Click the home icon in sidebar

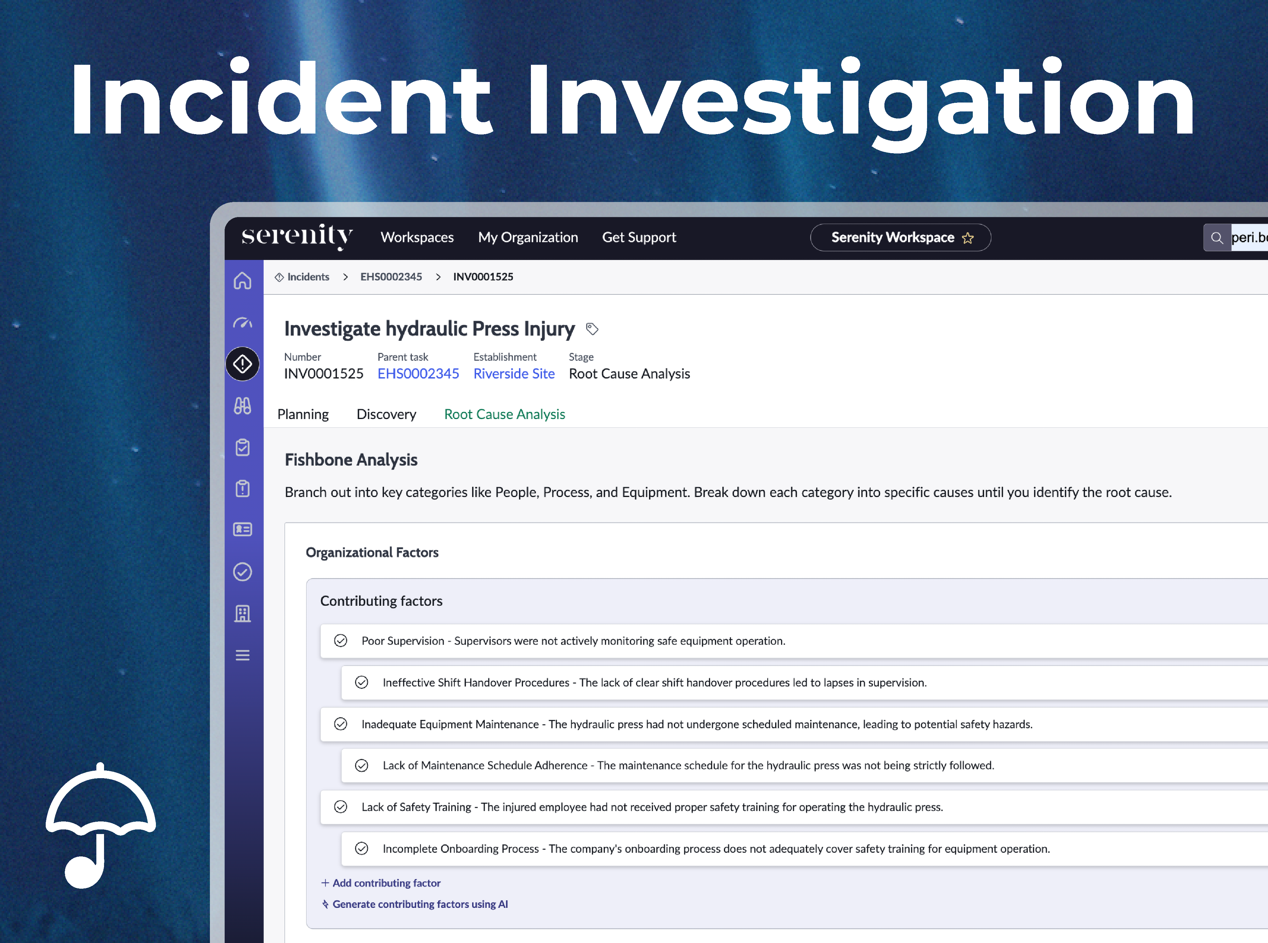[242, 280]
